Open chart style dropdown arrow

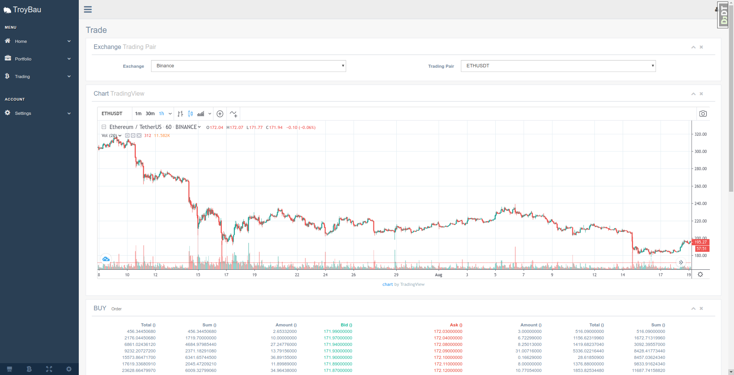210,114
